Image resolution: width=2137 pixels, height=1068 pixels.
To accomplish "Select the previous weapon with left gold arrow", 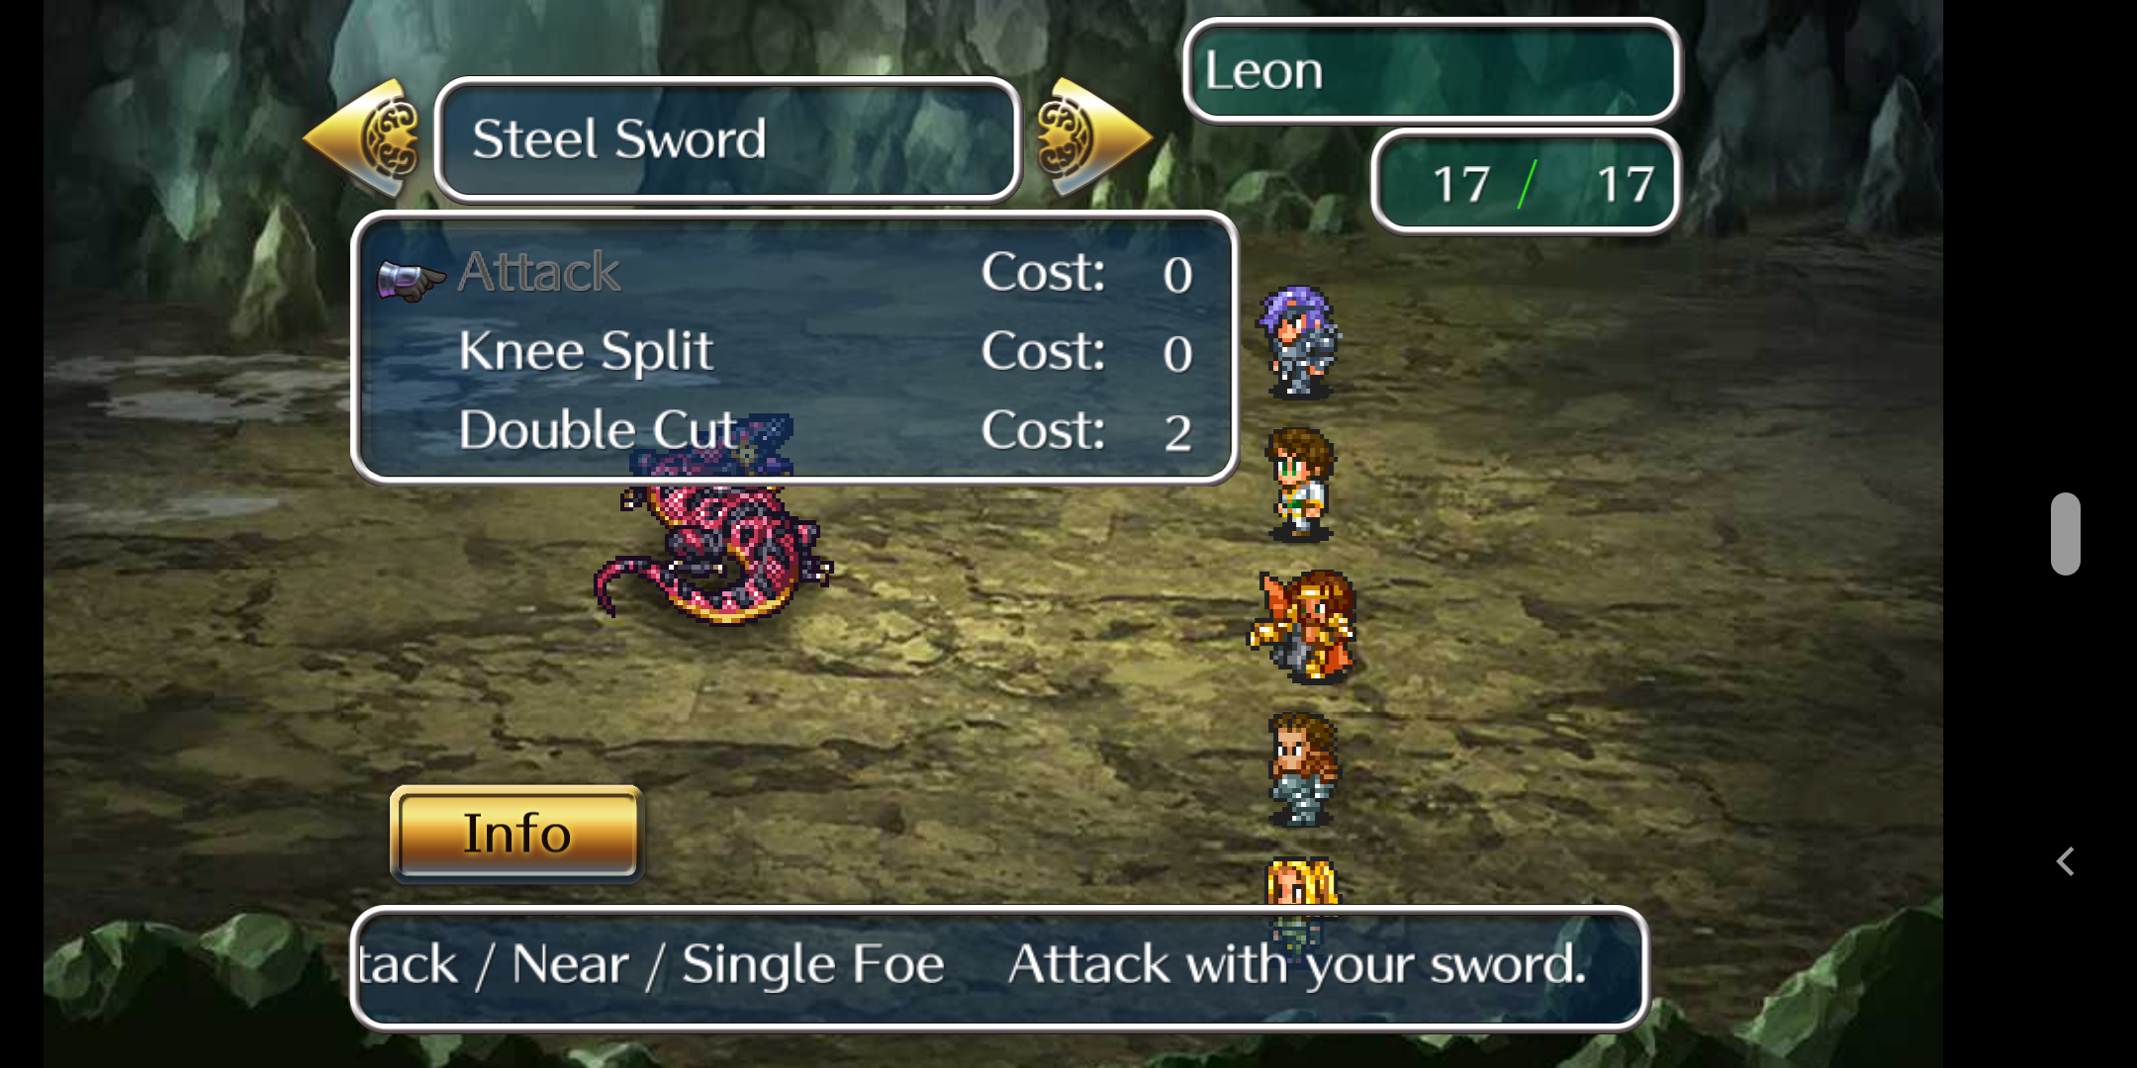I will pos(363,138).
